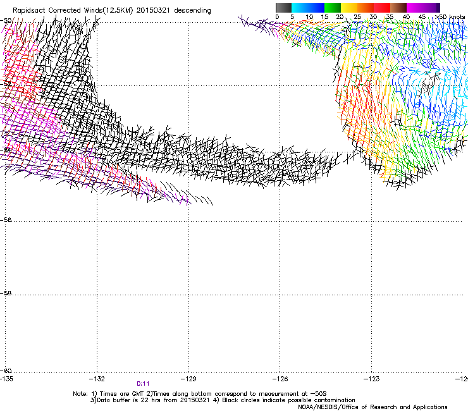The height and width of the screenshot is (411, 468).
Task: Click the longitude label '-123'
Action: click(372, 379)
